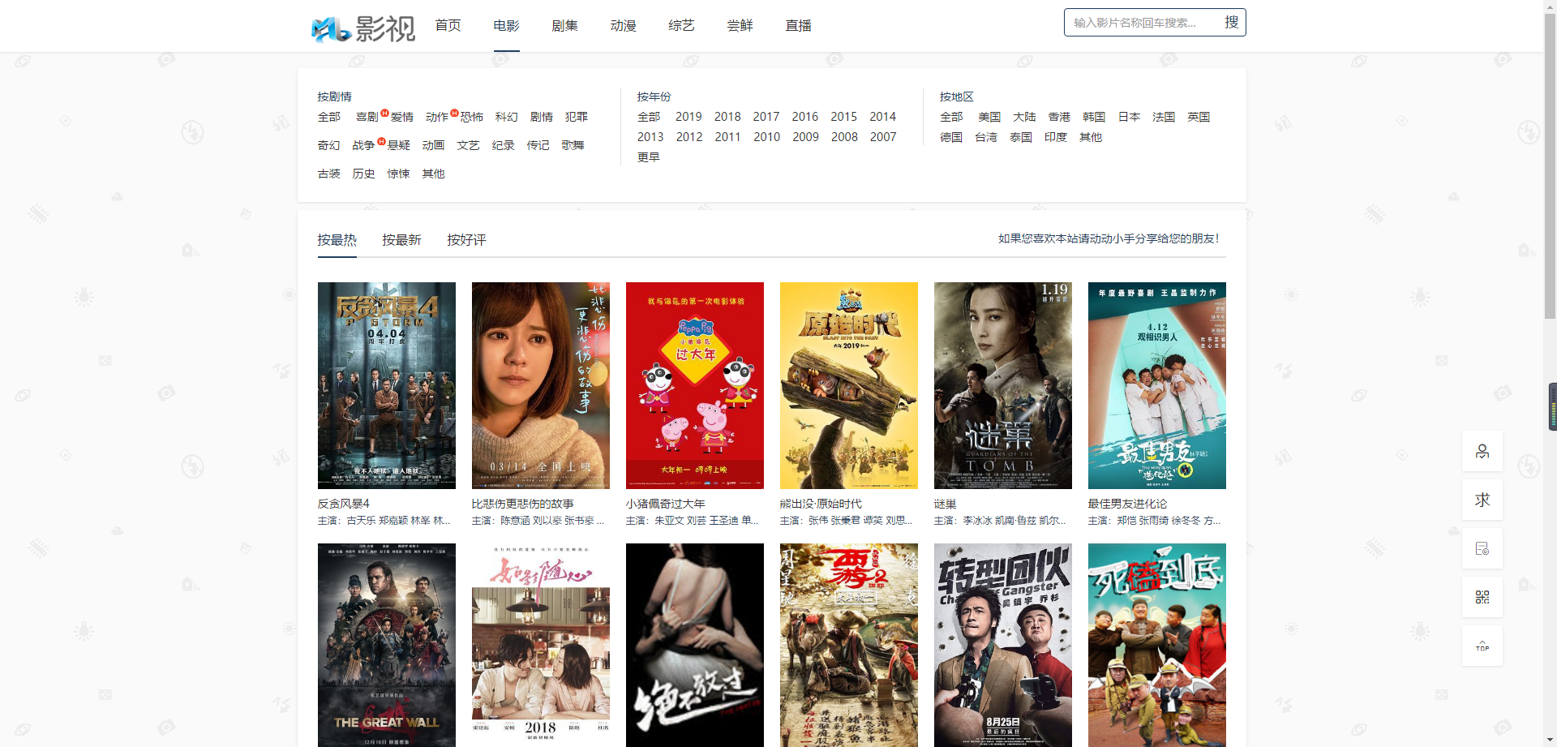
Task: Open the copyright document icon in sidebar
Action: [1482, 549]
